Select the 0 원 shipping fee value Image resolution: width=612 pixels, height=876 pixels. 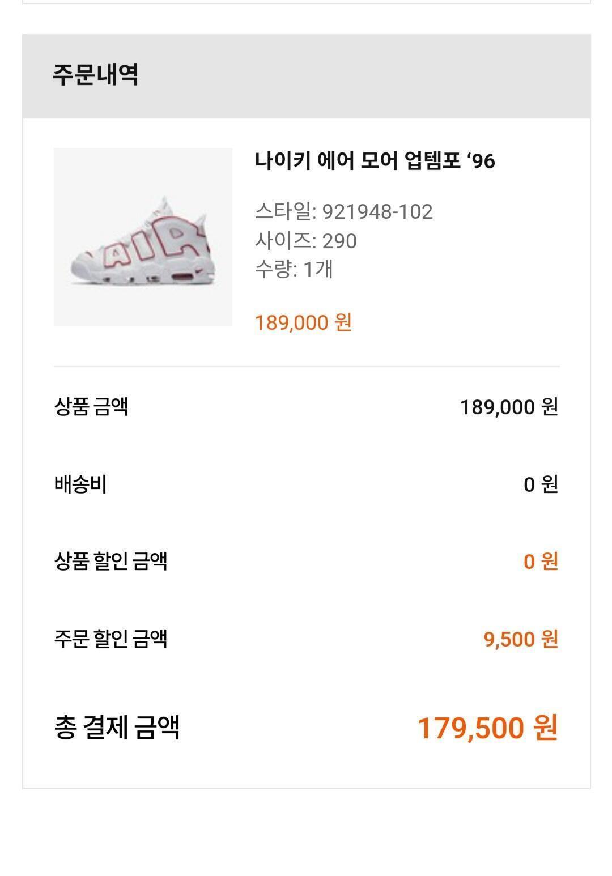(541, 484)
